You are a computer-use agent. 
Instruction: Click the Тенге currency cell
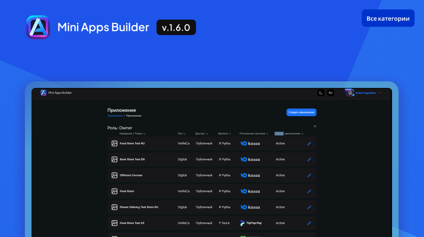tap(224, 223)
